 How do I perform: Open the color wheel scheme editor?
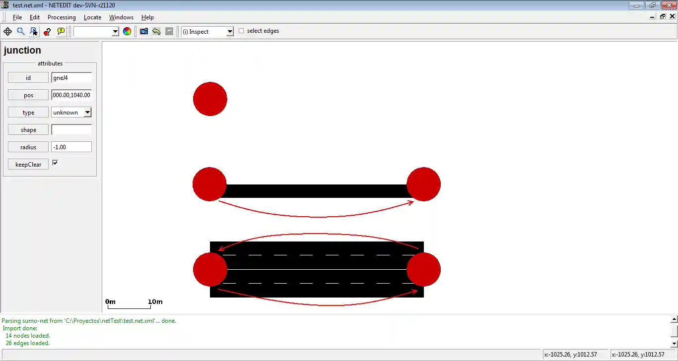tap(127, 31)
